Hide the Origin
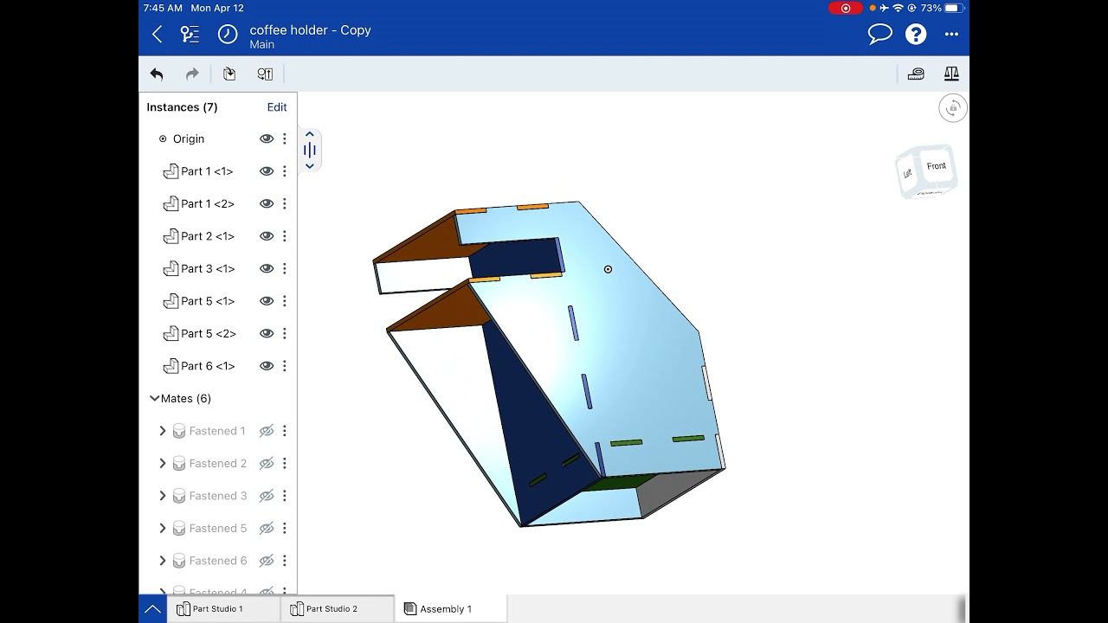Screen dimensions: 1108x623 tap(267, 138)
